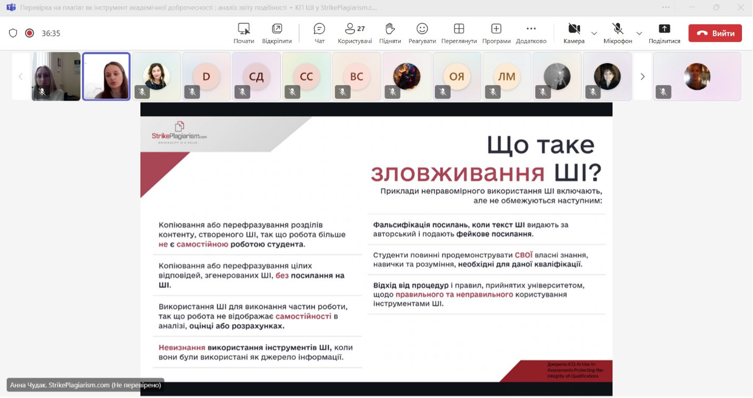Click the muted mic icon on ВС tile
The image size is (753, 398).
tap(342, 92)
